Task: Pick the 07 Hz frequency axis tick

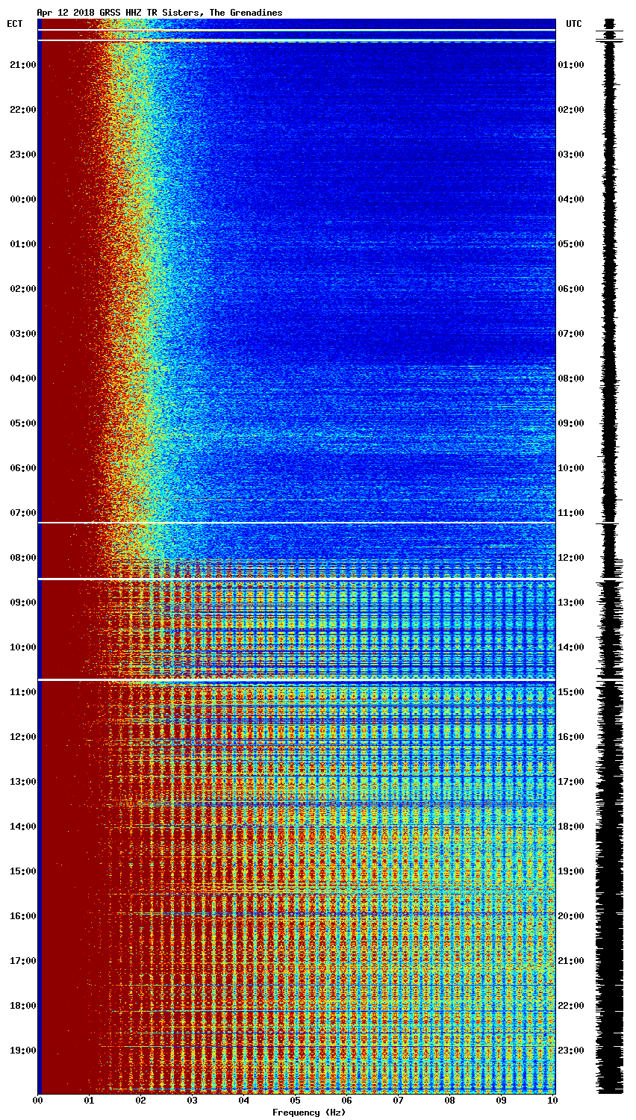Action: click(398, 1101)
